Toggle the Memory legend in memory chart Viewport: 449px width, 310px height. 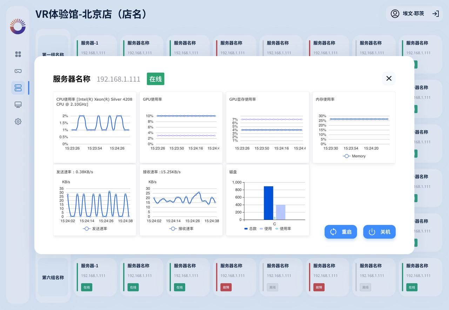354,156
